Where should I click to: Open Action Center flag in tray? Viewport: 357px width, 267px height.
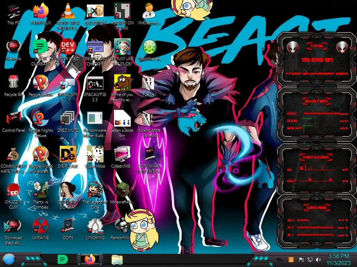(x=302, y=260)
